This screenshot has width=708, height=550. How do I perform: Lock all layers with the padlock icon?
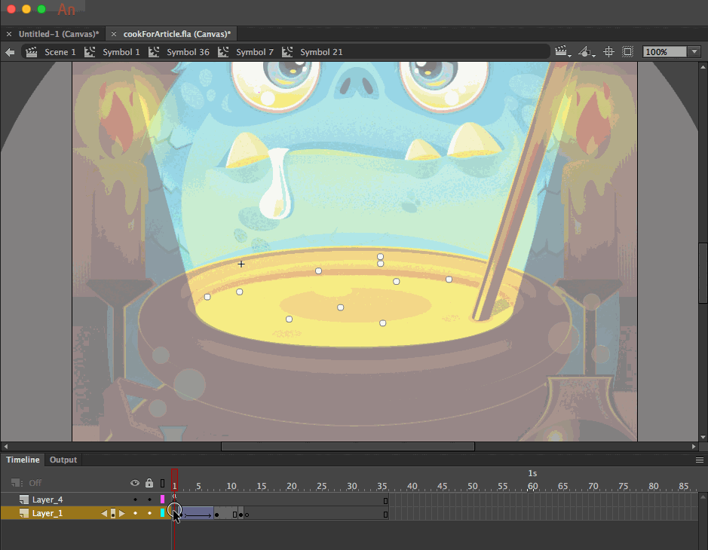tap(149, 483)
